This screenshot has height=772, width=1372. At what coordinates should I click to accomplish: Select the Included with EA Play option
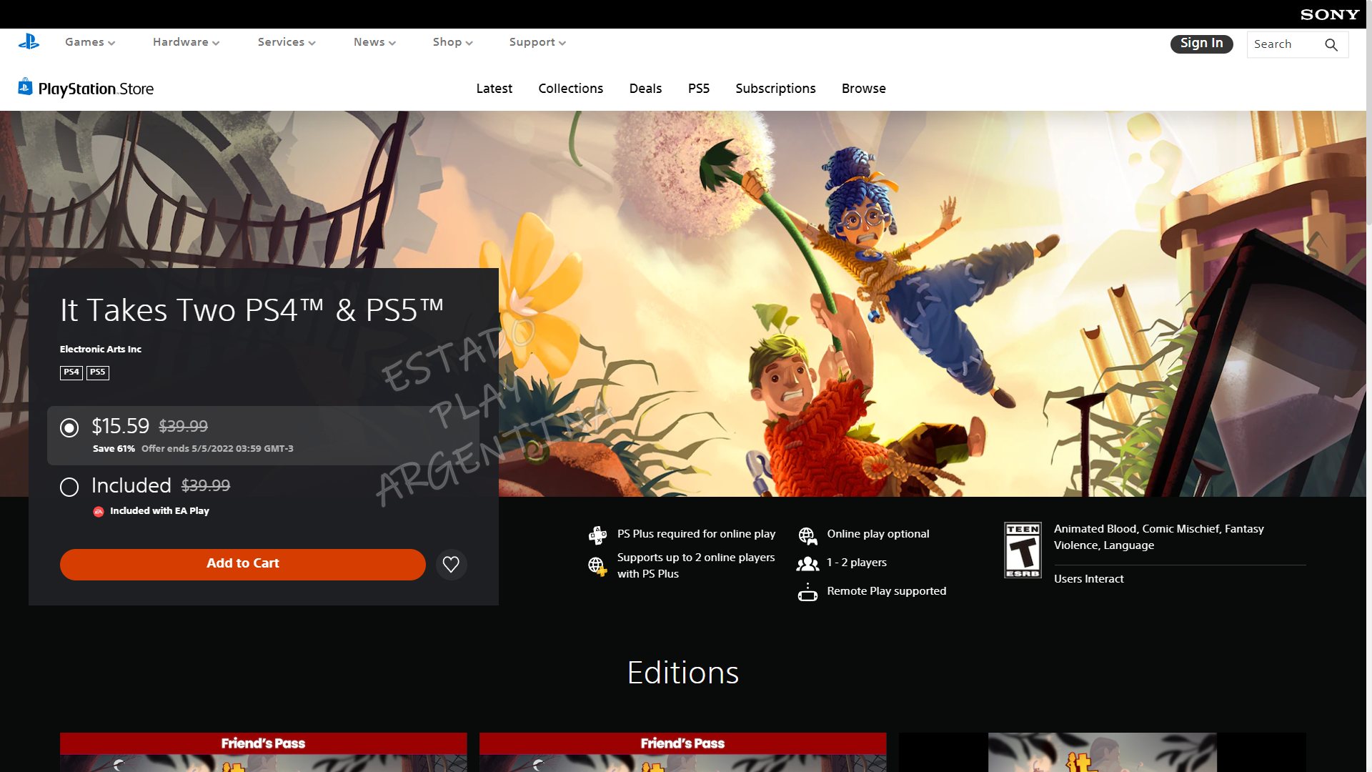pyautogui.click(x=69, y=487)
